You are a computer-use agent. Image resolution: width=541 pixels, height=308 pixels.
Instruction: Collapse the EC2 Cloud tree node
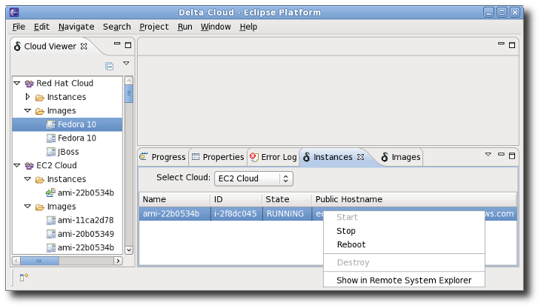pyautogui.click(x=17, y=165)
